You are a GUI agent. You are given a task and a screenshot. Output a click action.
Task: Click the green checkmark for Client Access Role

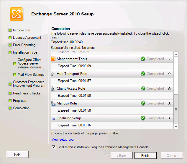143,89
